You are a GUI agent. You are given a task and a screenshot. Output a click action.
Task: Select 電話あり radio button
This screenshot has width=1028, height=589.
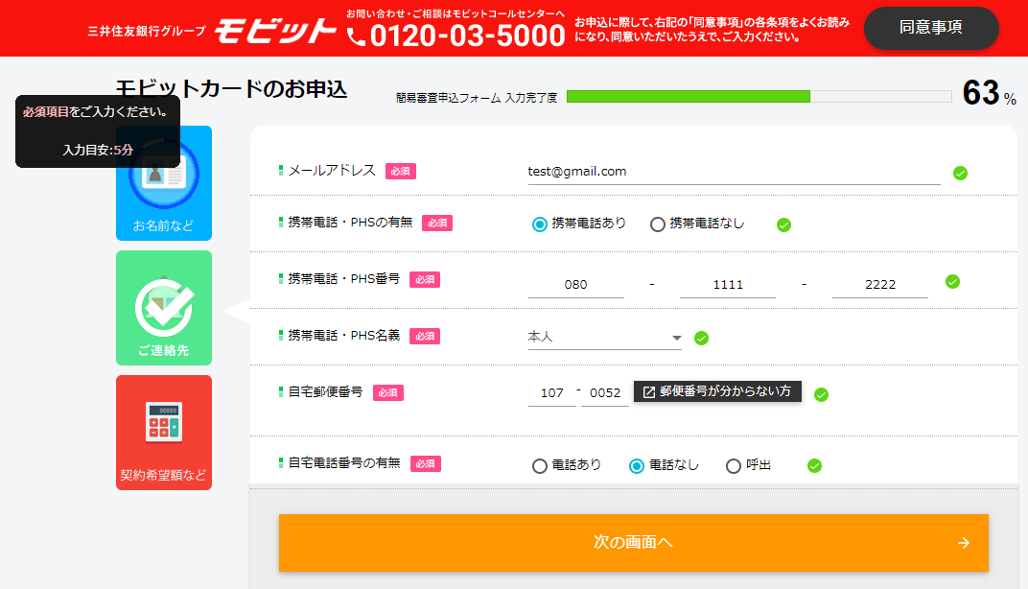(540, 465)
